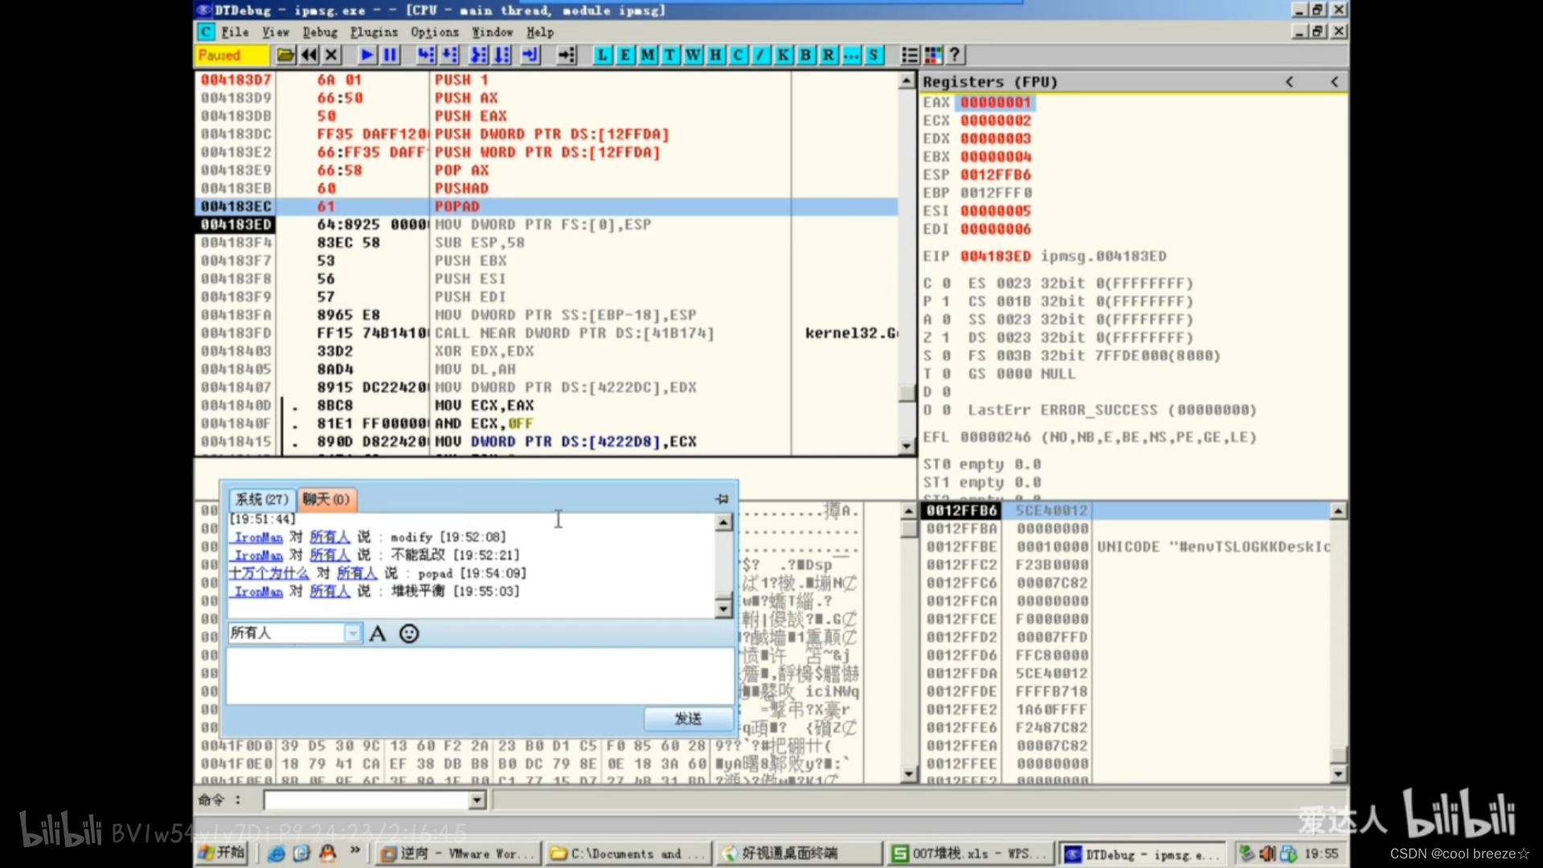Open the appearance color grid icon
1543x868 pixels.
[933, 55]
